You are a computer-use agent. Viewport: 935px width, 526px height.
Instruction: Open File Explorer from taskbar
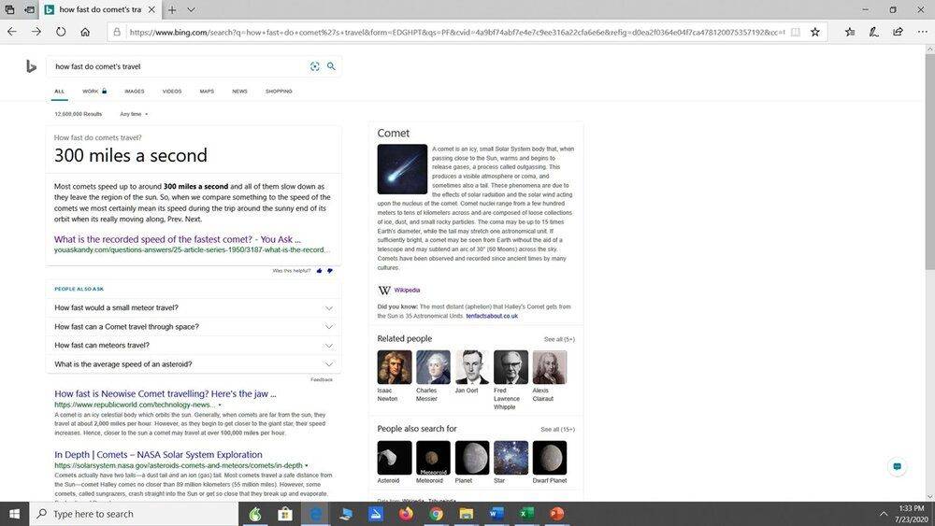click(467, 514)
